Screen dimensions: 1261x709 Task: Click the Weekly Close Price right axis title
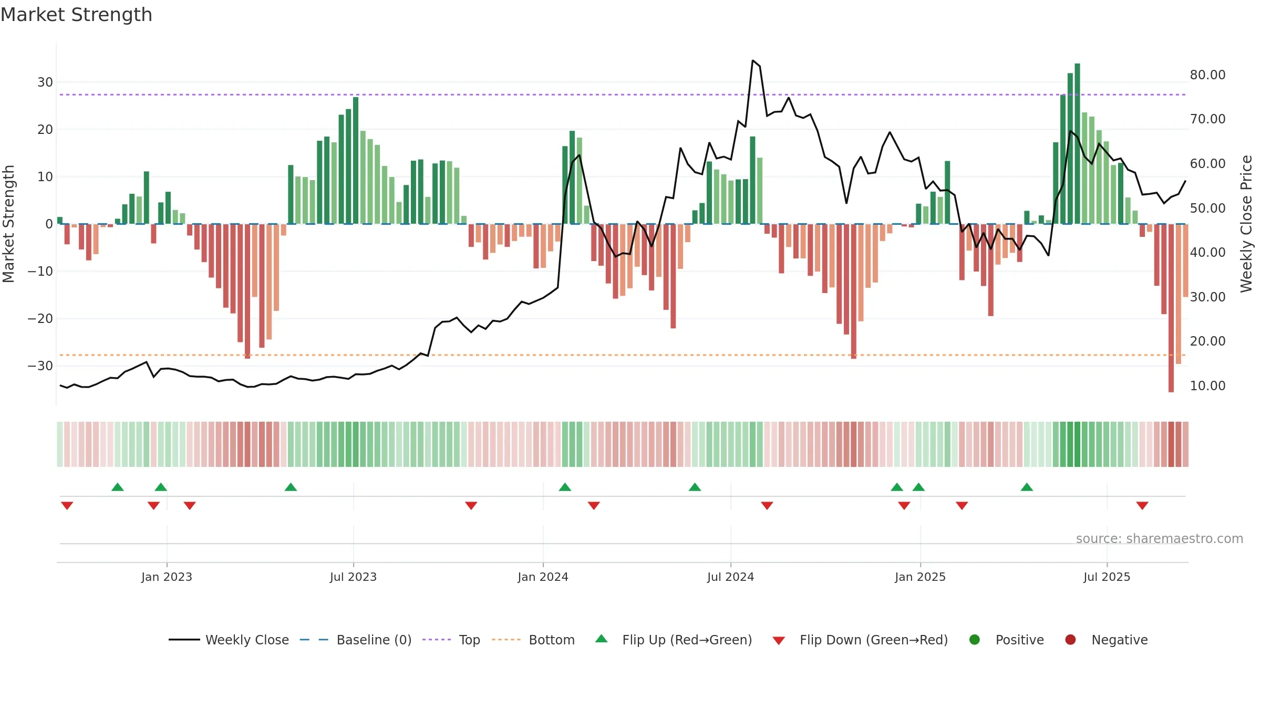click(x=1246, y=224)
